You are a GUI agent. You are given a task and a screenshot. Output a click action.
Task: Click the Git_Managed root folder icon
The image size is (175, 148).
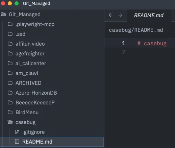[3, 14]
